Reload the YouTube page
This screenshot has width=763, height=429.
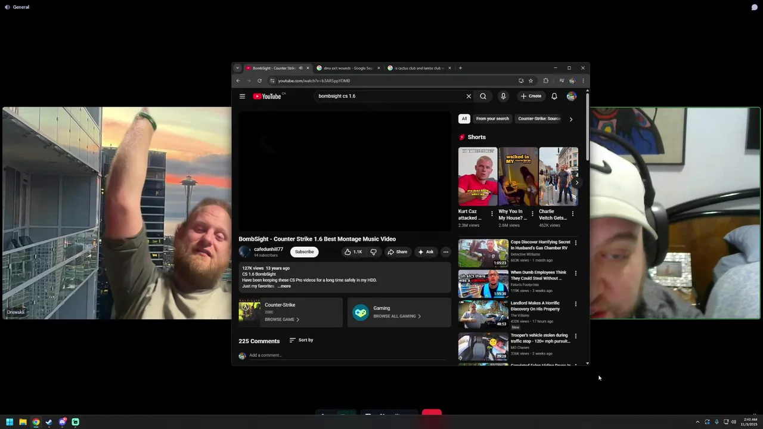pyautogui.click(x=259, y=80)
